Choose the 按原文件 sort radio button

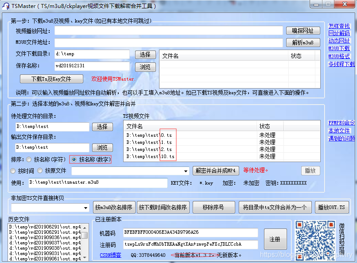pyautogui.click(x=40, y=170)
